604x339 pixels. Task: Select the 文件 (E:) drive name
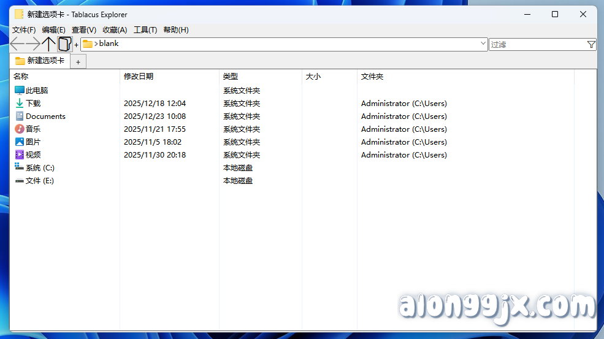[x=40, y=181]
